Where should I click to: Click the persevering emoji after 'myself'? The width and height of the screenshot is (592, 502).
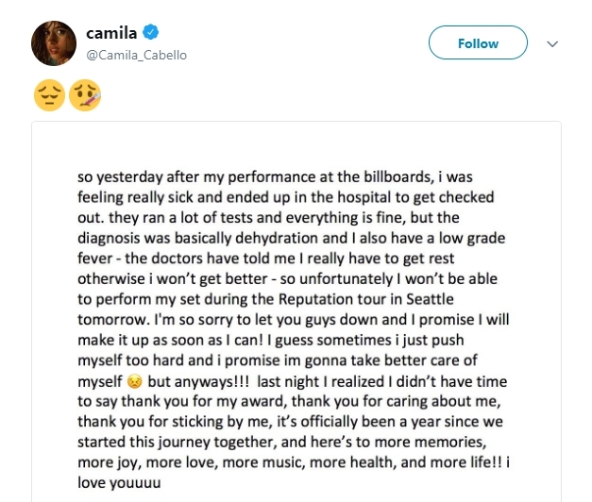point(134,381)
